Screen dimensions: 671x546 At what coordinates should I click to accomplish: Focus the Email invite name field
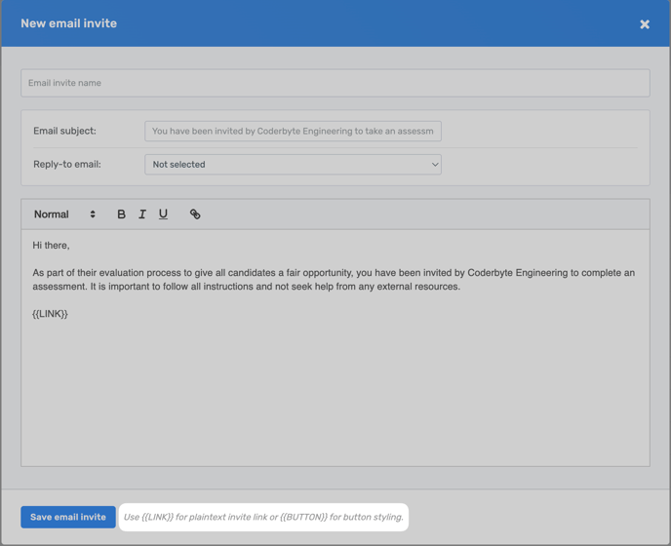[335, 83]
